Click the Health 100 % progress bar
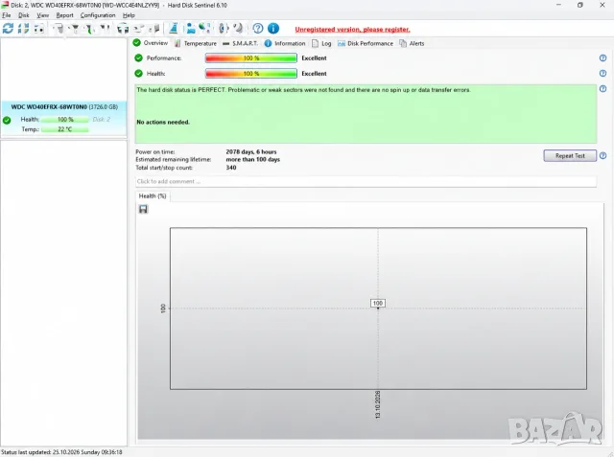The height and width of the screenshot is (457, 614). [251, 73]
